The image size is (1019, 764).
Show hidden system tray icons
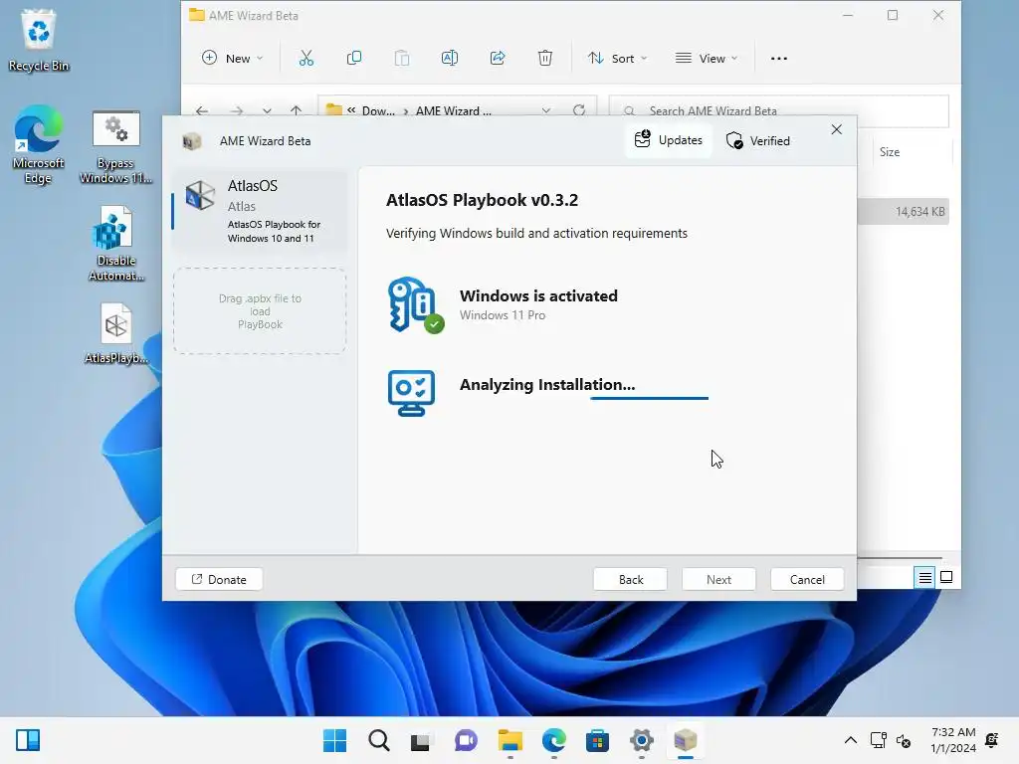click(850, 740)
